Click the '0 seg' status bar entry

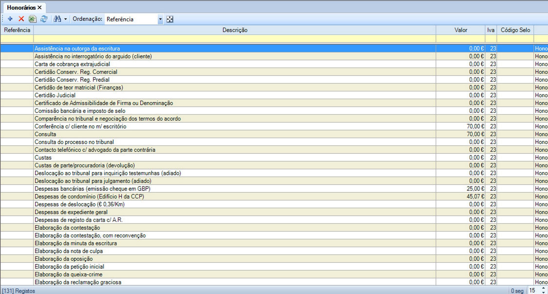pos(517,291)
